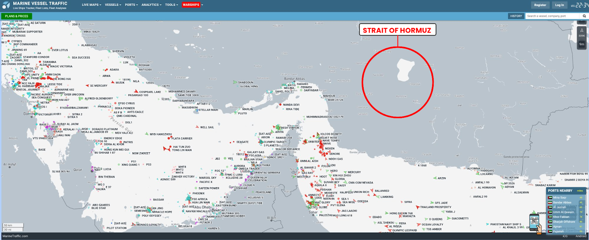Expand the Vessels dropdown menu
Viewport: 589px width, 240px height.
113,5
